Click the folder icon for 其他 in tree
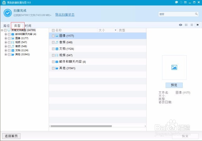Viewport: 202px width, 141px height. [x=13, y=55]
